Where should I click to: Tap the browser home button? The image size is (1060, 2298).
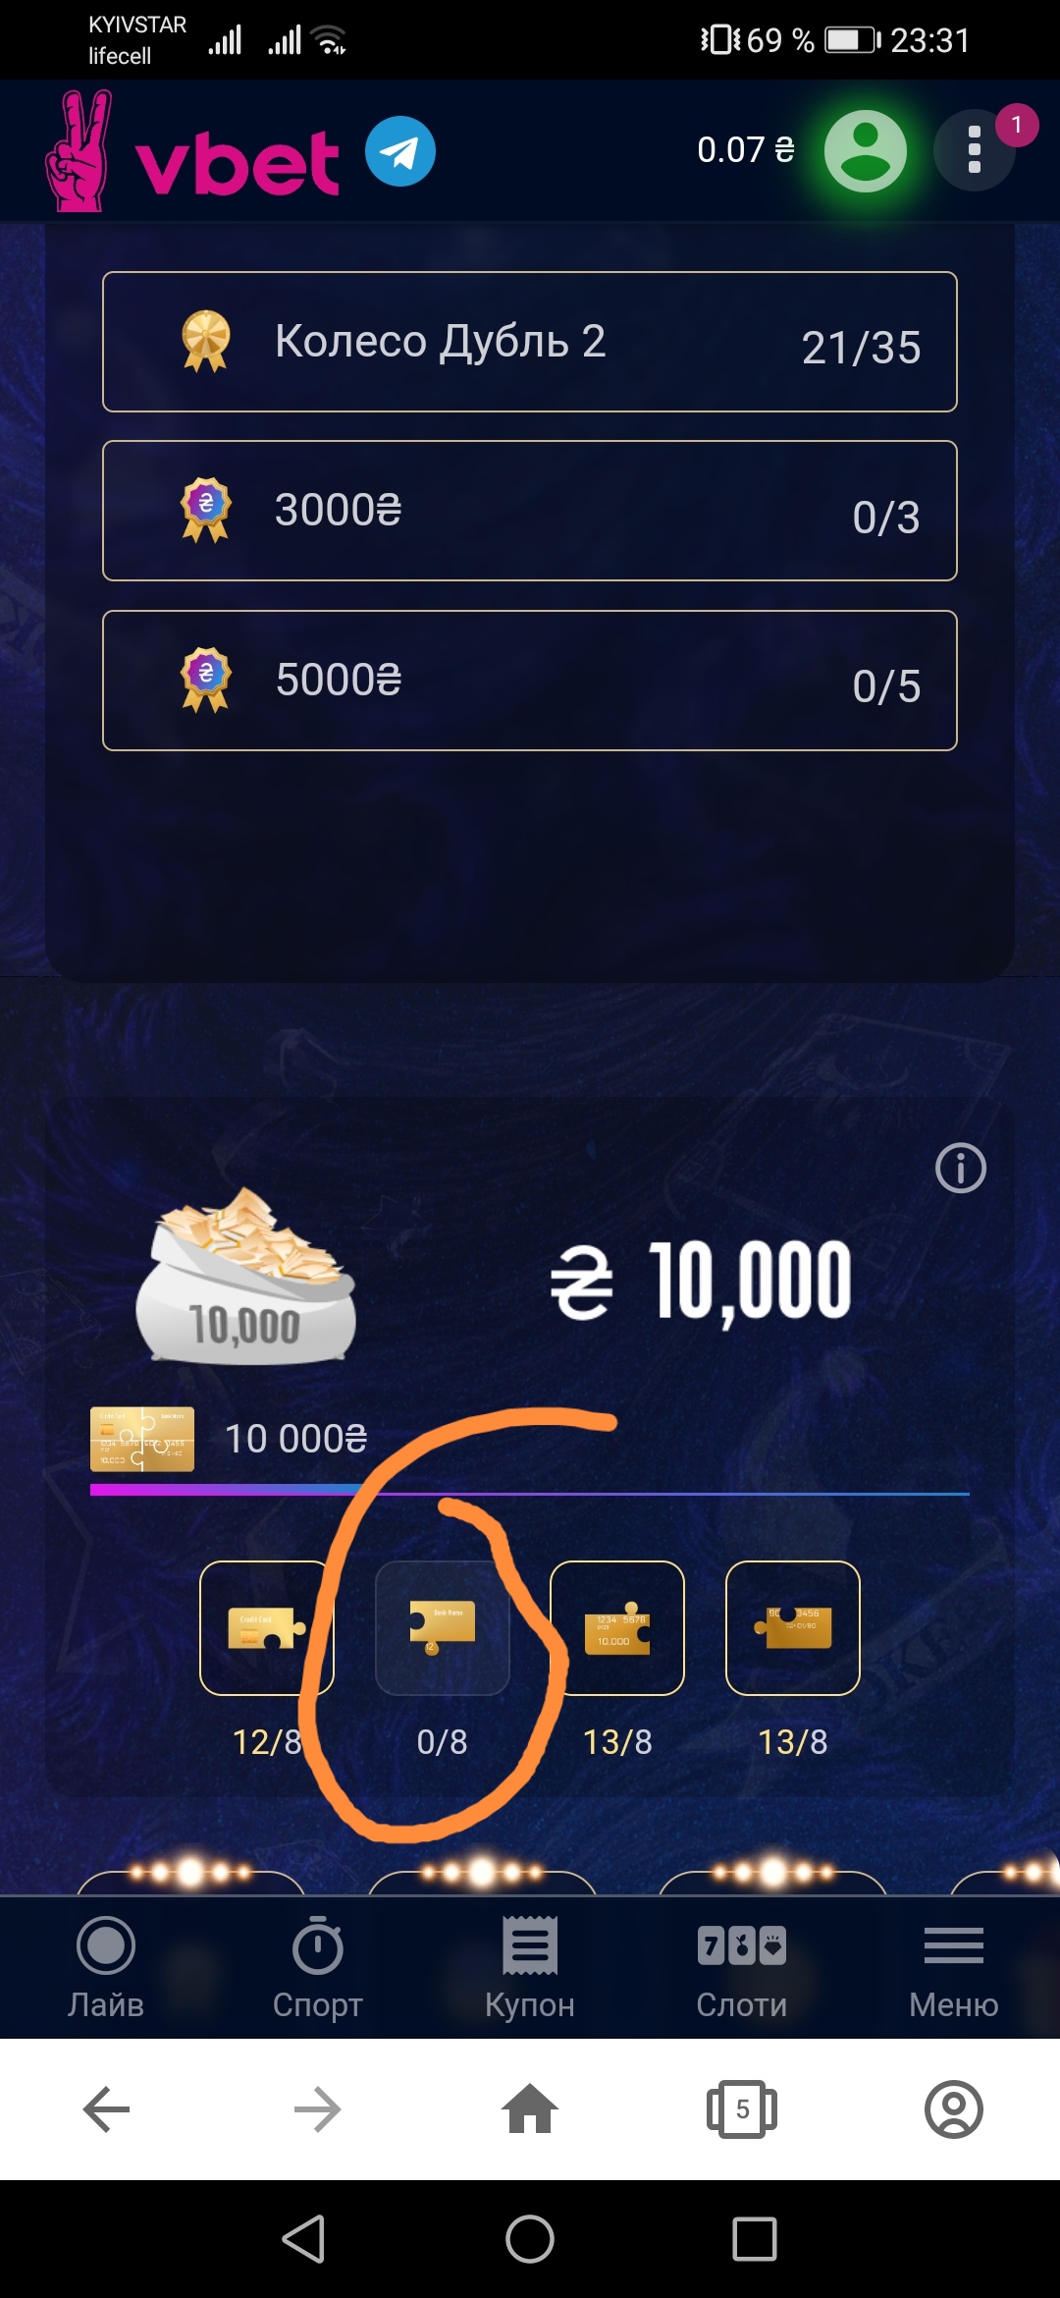(530, 2108)
